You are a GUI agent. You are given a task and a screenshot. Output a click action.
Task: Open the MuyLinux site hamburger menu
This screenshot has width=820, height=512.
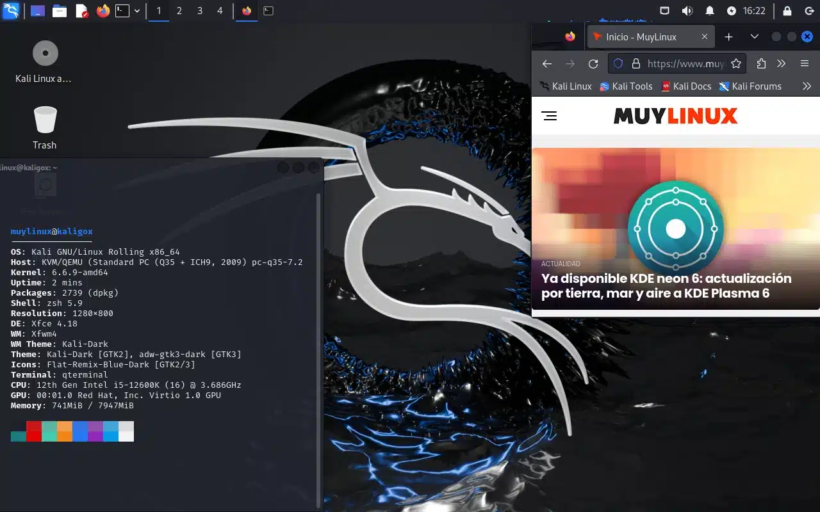[549, 116]
